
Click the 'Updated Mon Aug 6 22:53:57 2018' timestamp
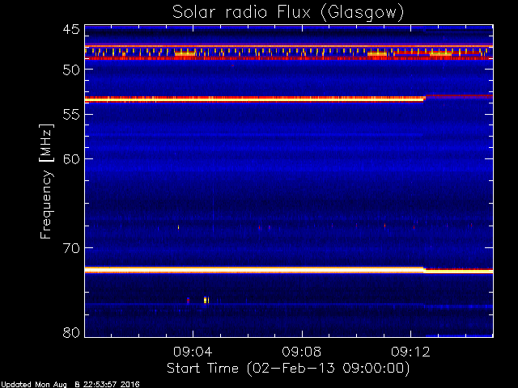(x=70, y=385)
